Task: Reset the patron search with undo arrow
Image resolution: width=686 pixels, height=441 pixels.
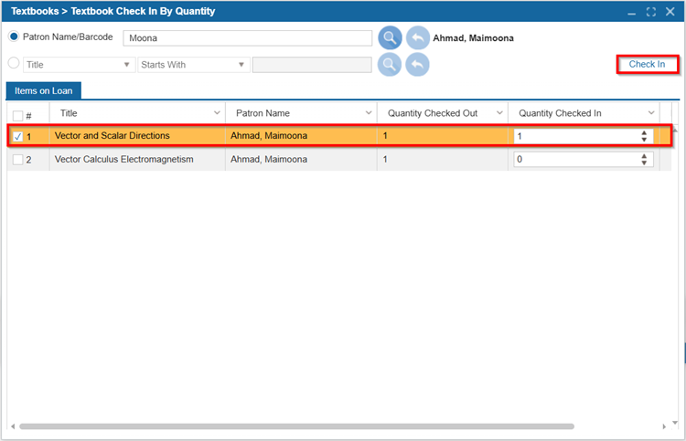Action: [417, 38]
